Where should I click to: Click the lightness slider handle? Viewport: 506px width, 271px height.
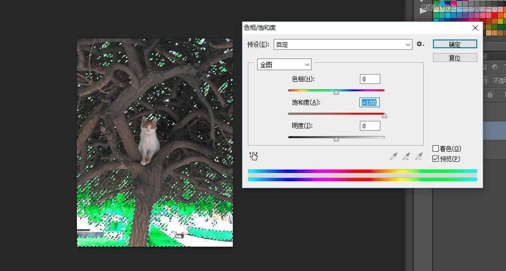tap(336, 139)
